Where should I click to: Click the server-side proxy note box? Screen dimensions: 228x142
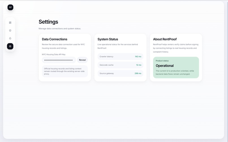pos(65,71)
